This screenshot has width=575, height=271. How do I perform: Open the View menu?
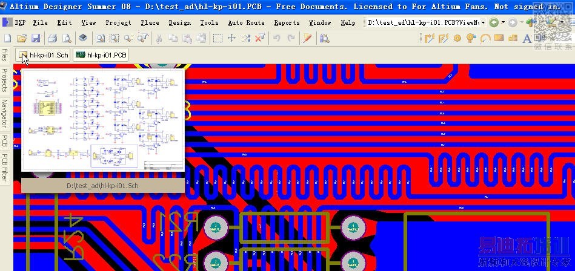click(x=88, y=23)
